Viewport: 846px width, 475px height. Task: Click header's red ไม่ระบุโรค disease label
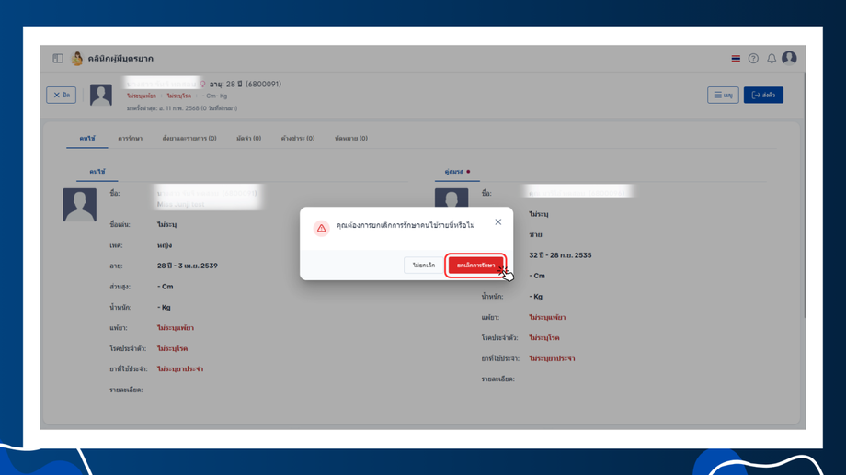179,96
